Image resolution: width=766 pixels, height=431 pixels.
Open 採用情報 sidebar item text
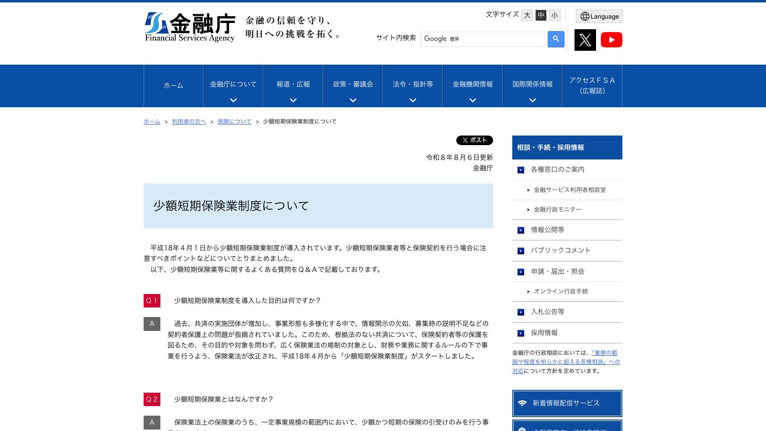[544, 333]
